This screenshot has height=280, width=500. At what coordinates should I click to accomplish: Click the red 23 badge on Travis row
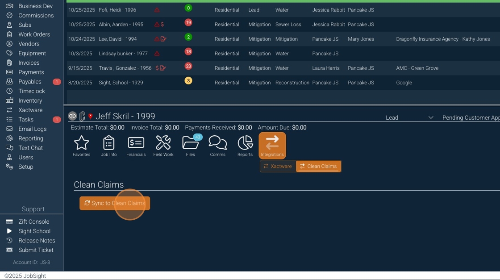click(188, 67)
